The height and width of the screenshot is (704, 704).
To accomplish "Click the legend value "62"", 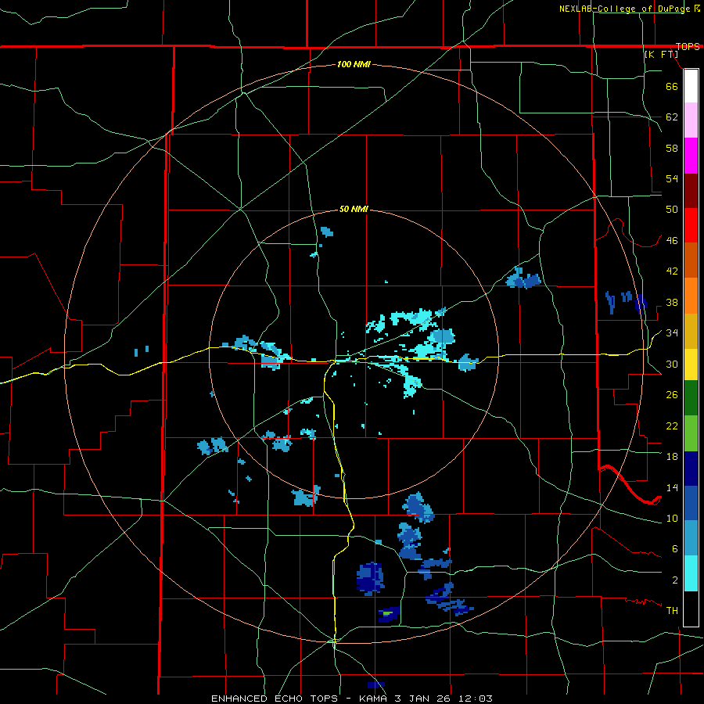I will pos(672,117).
